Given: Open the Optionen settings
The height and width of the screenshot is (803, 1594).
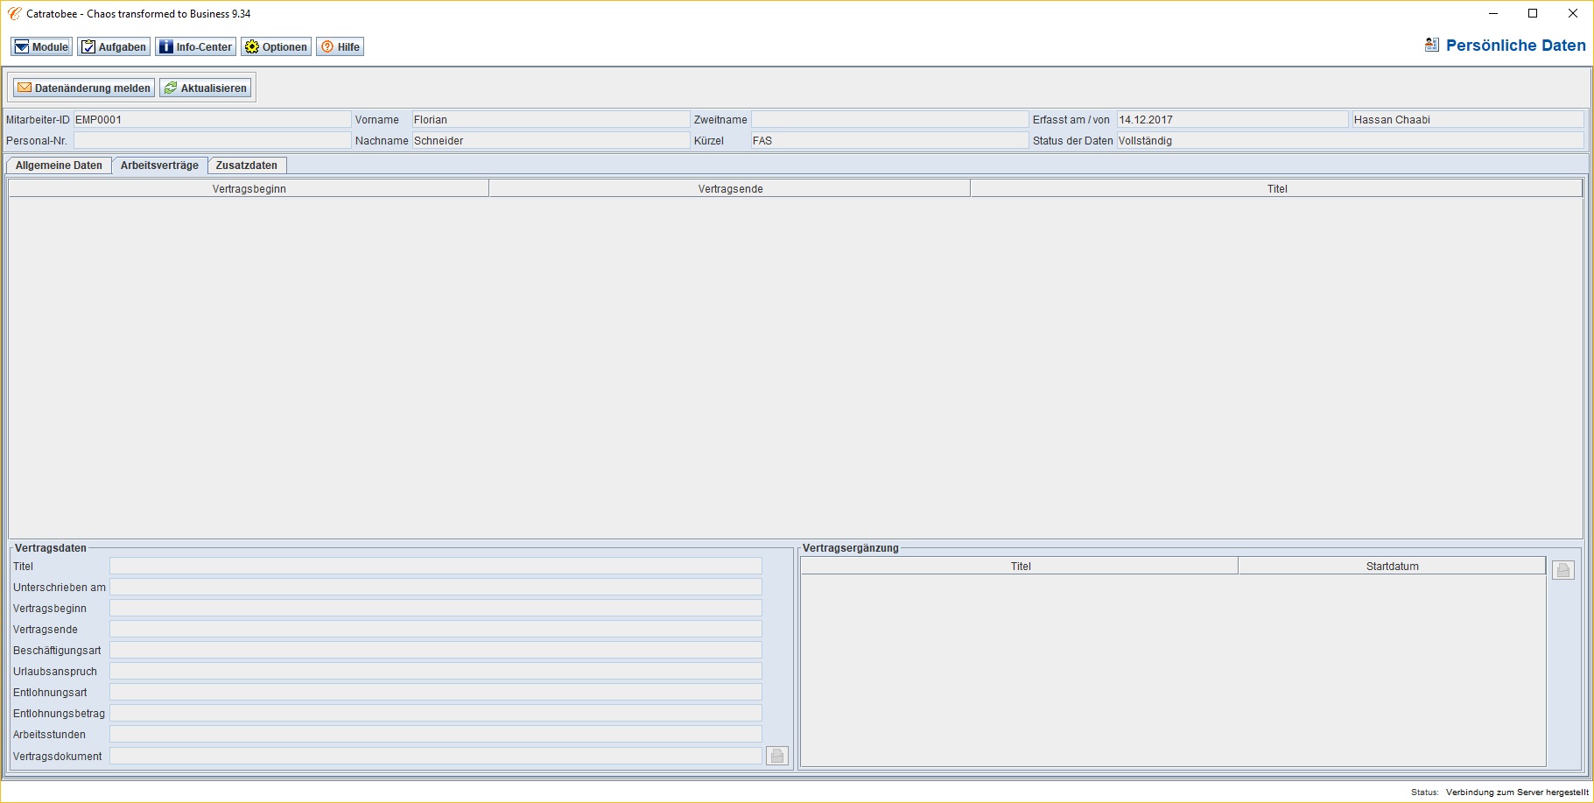Looking at the screenshot, I should [276, 47].
